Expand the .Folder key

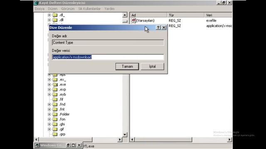point(49,114)
